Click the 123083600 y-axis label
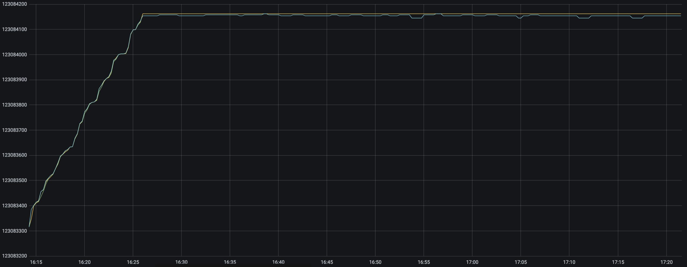The width and height of the screenshot is (687, 267). [x=14, y=155]
